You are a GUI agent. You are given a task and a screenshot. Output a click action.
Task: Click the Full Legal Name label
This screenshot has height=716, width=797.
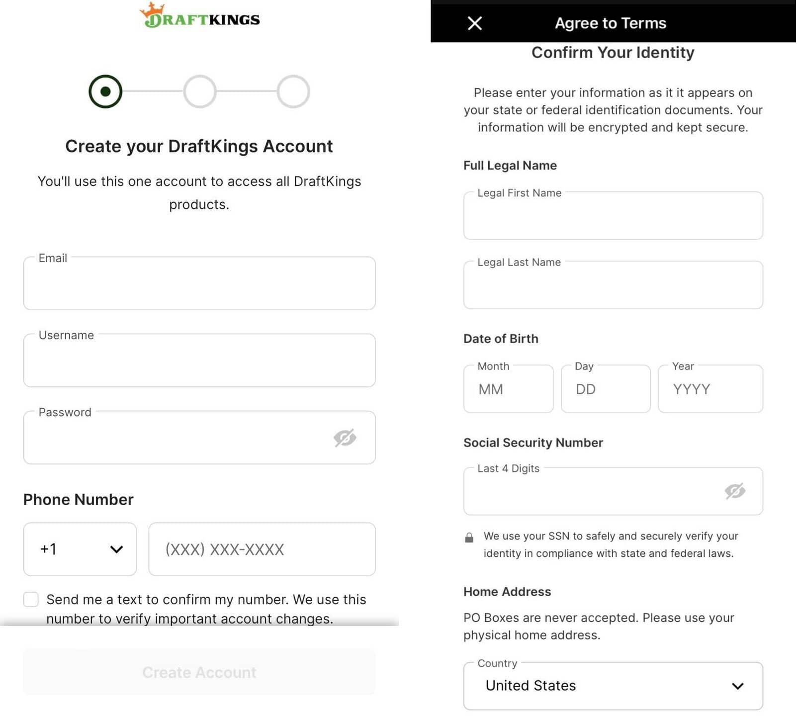510,166
